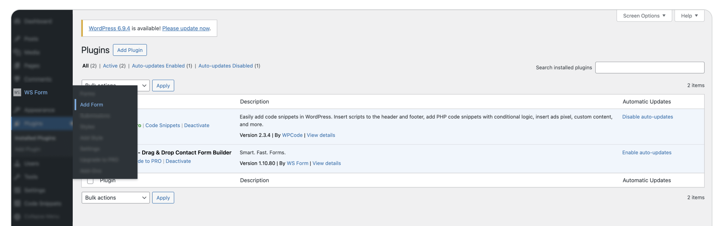Click the upgrade to PRO link

click(150, 161)
